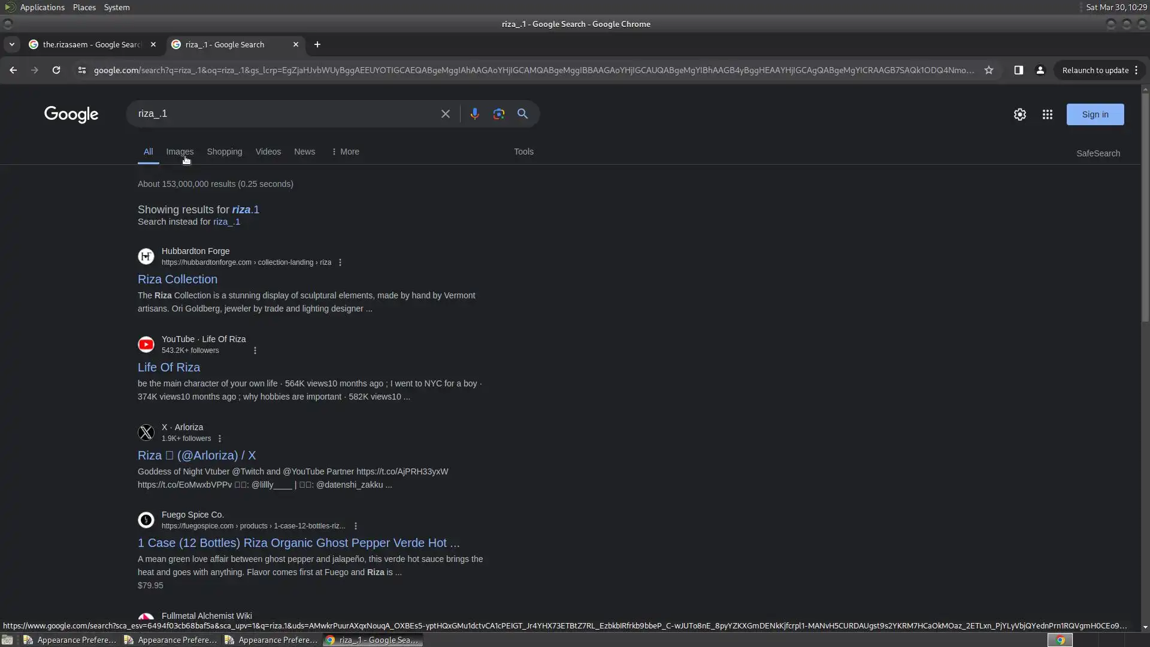Click the voice search microphone icon

(474, 114)
